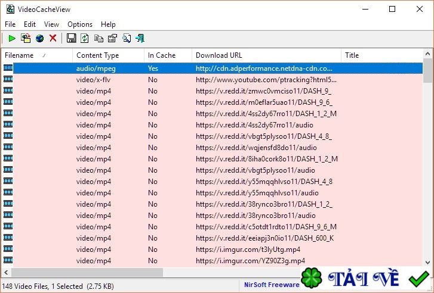Select the v.redd.it/vbgt5plysoo11/DASH_4_8_ URL

point(264,136)
